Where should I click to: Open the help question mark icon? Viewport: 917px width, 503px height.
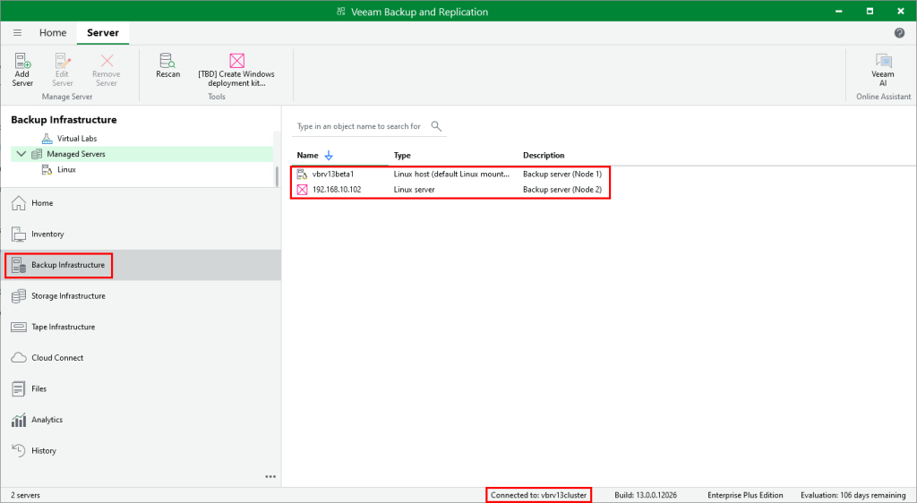899,33
